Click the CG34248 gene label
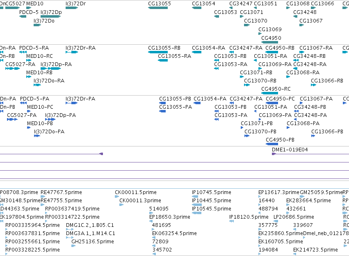The height and width of the screenshot is (256, 349). pos(305,12)
